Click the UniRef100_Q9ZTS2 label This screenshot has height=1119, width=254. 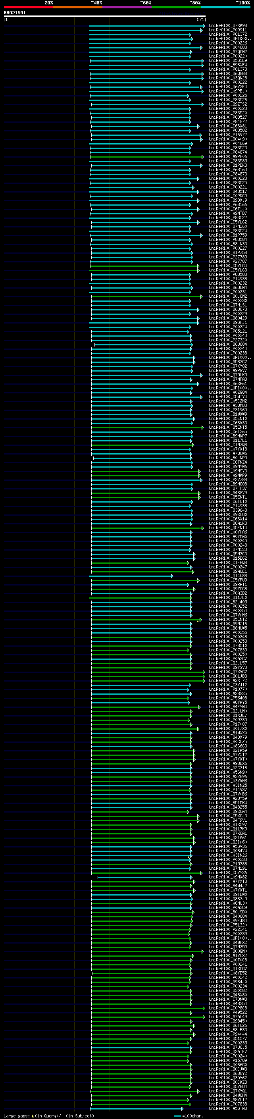click(228, 104)
